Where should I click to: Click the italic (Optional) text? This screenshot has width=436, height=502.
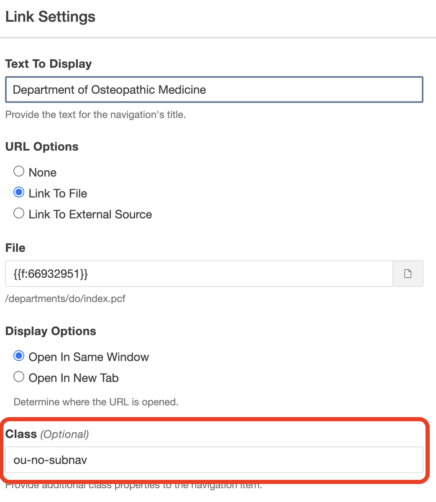tap(64, 435)
